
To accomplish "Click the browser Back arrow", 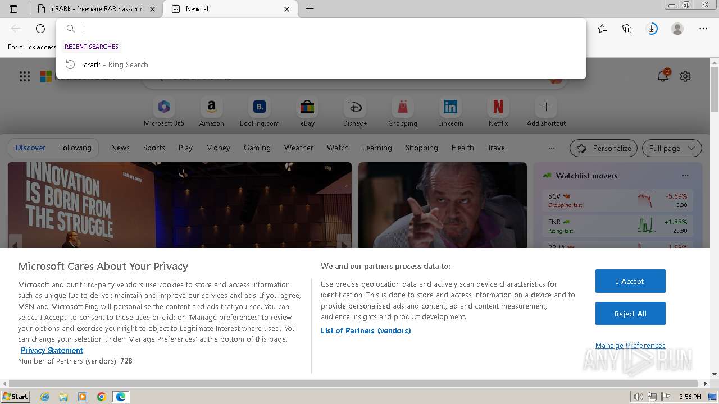I will (x=16, y=29).
